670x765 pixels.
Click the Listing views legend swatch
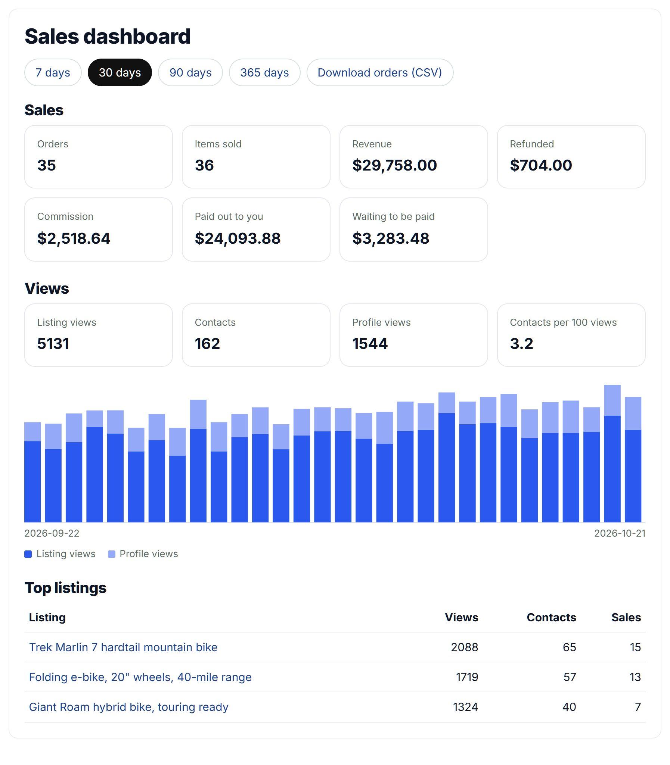(x=28, y=554)
